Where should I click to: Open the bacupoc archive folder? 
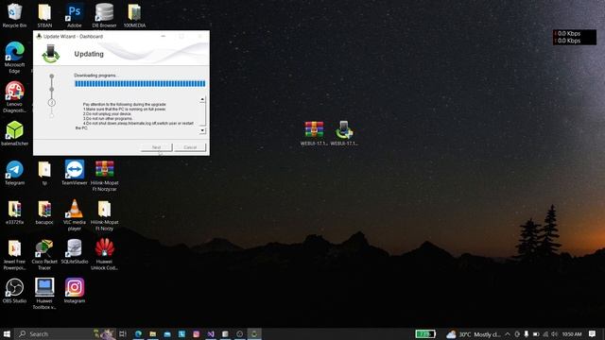coord(44,212)
